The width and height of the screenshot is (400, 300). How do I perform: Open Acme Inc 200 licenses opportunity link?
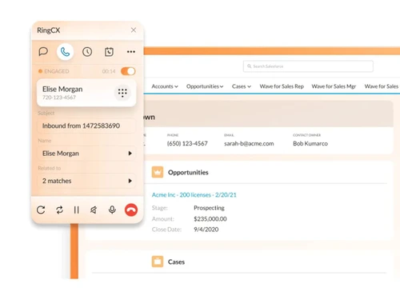(x=194, y=195)
